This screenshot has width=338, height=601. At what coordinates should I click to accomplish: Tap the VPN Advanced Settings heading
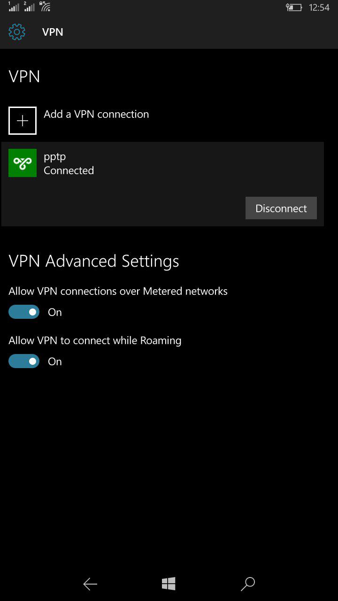click(x=94, y=261)
